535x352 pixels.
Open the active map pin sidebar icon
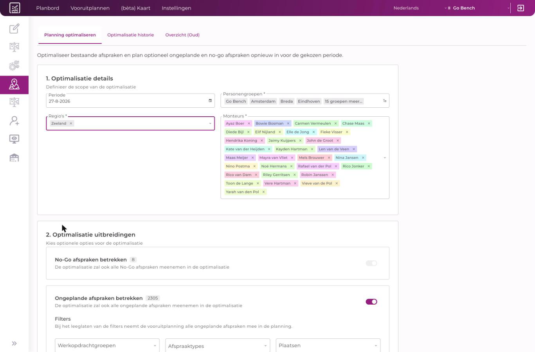pyautogui.click(x=14, y=84)
